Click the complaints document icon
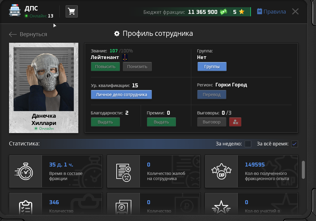Viewport: 316px width, 221px height. point(124,171)
